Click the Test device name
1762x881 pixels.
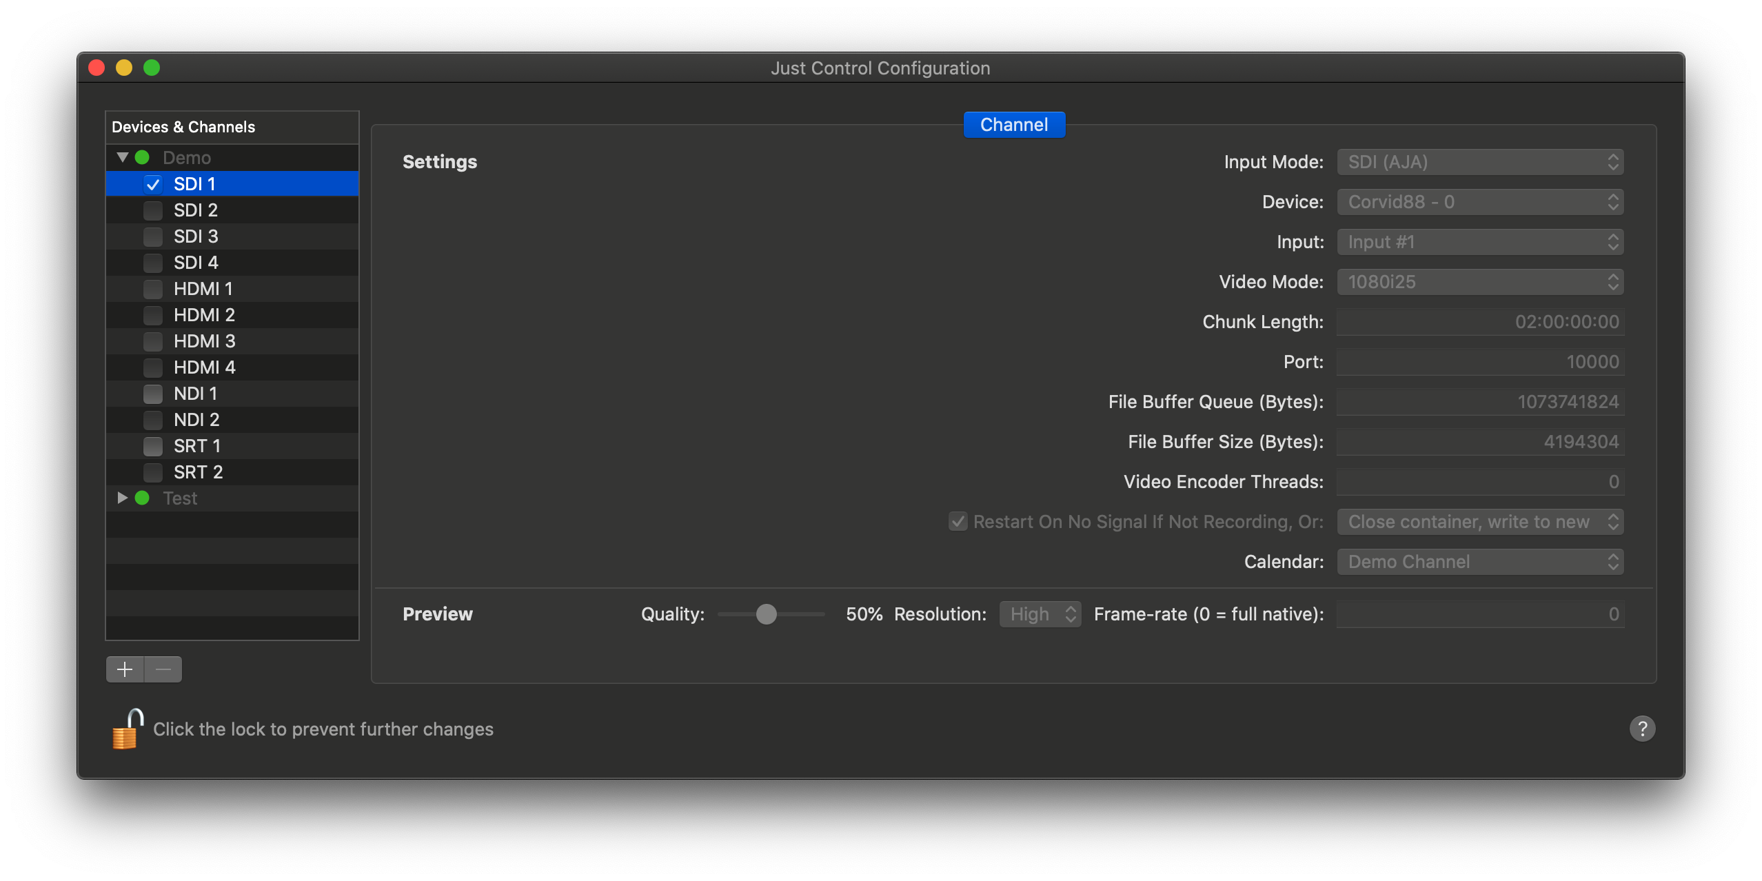click(x=180, y=498)
